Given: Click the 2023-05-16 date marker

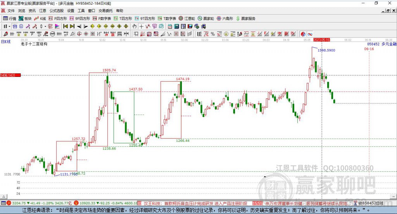Looking at the screenshot, I should tap(321, 40).
